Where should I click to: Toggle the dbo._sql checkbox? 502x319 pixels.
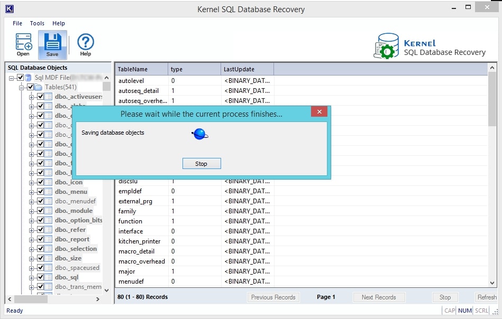point(40,277)
